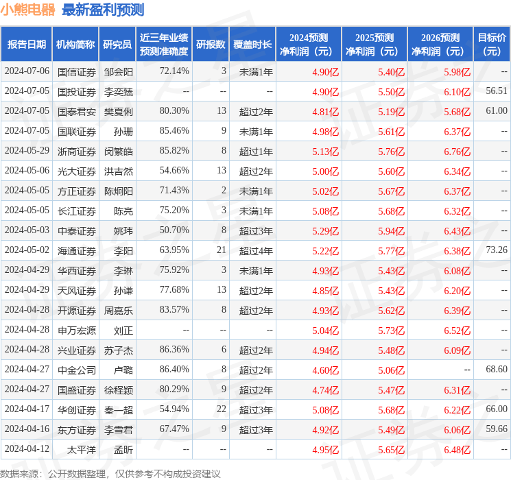Viewport: 511px width, 480px height.
Task: Click the 申万宏源 institution cell
Action: (x=77, y=330)
